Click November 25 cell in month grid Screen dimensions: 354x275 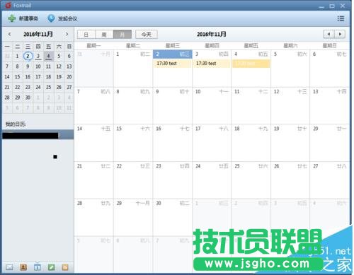coord(251,180)
